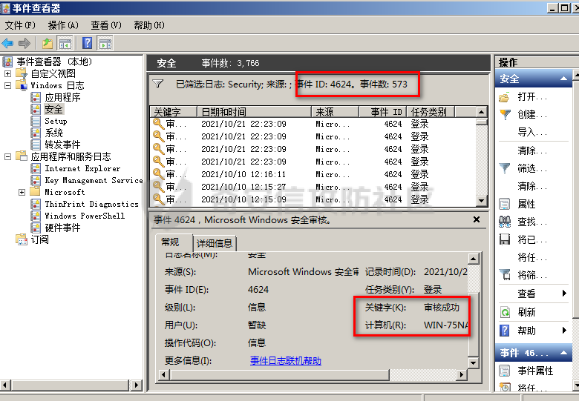Click details pane horizontal scroll right arrow
This screenshot has width=579, height=401.
[461, 375]
